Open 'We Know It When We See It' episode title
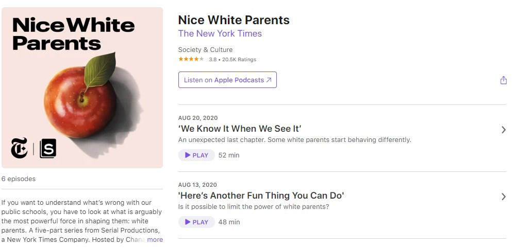Image resolution: width=516 pixels, height=248 pixels. click(239, 128)
